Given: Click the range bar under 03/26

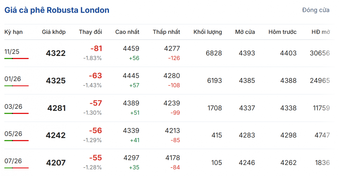Looking at the screenshot, I should tap(17, 113).
